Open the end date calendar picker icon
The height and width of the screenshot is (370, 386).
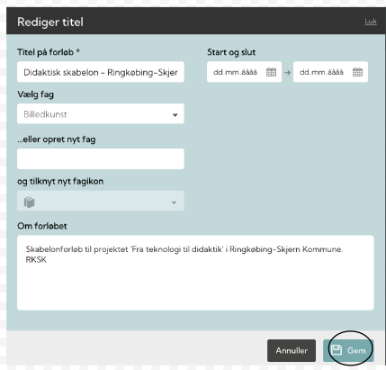tap(357, 72)
